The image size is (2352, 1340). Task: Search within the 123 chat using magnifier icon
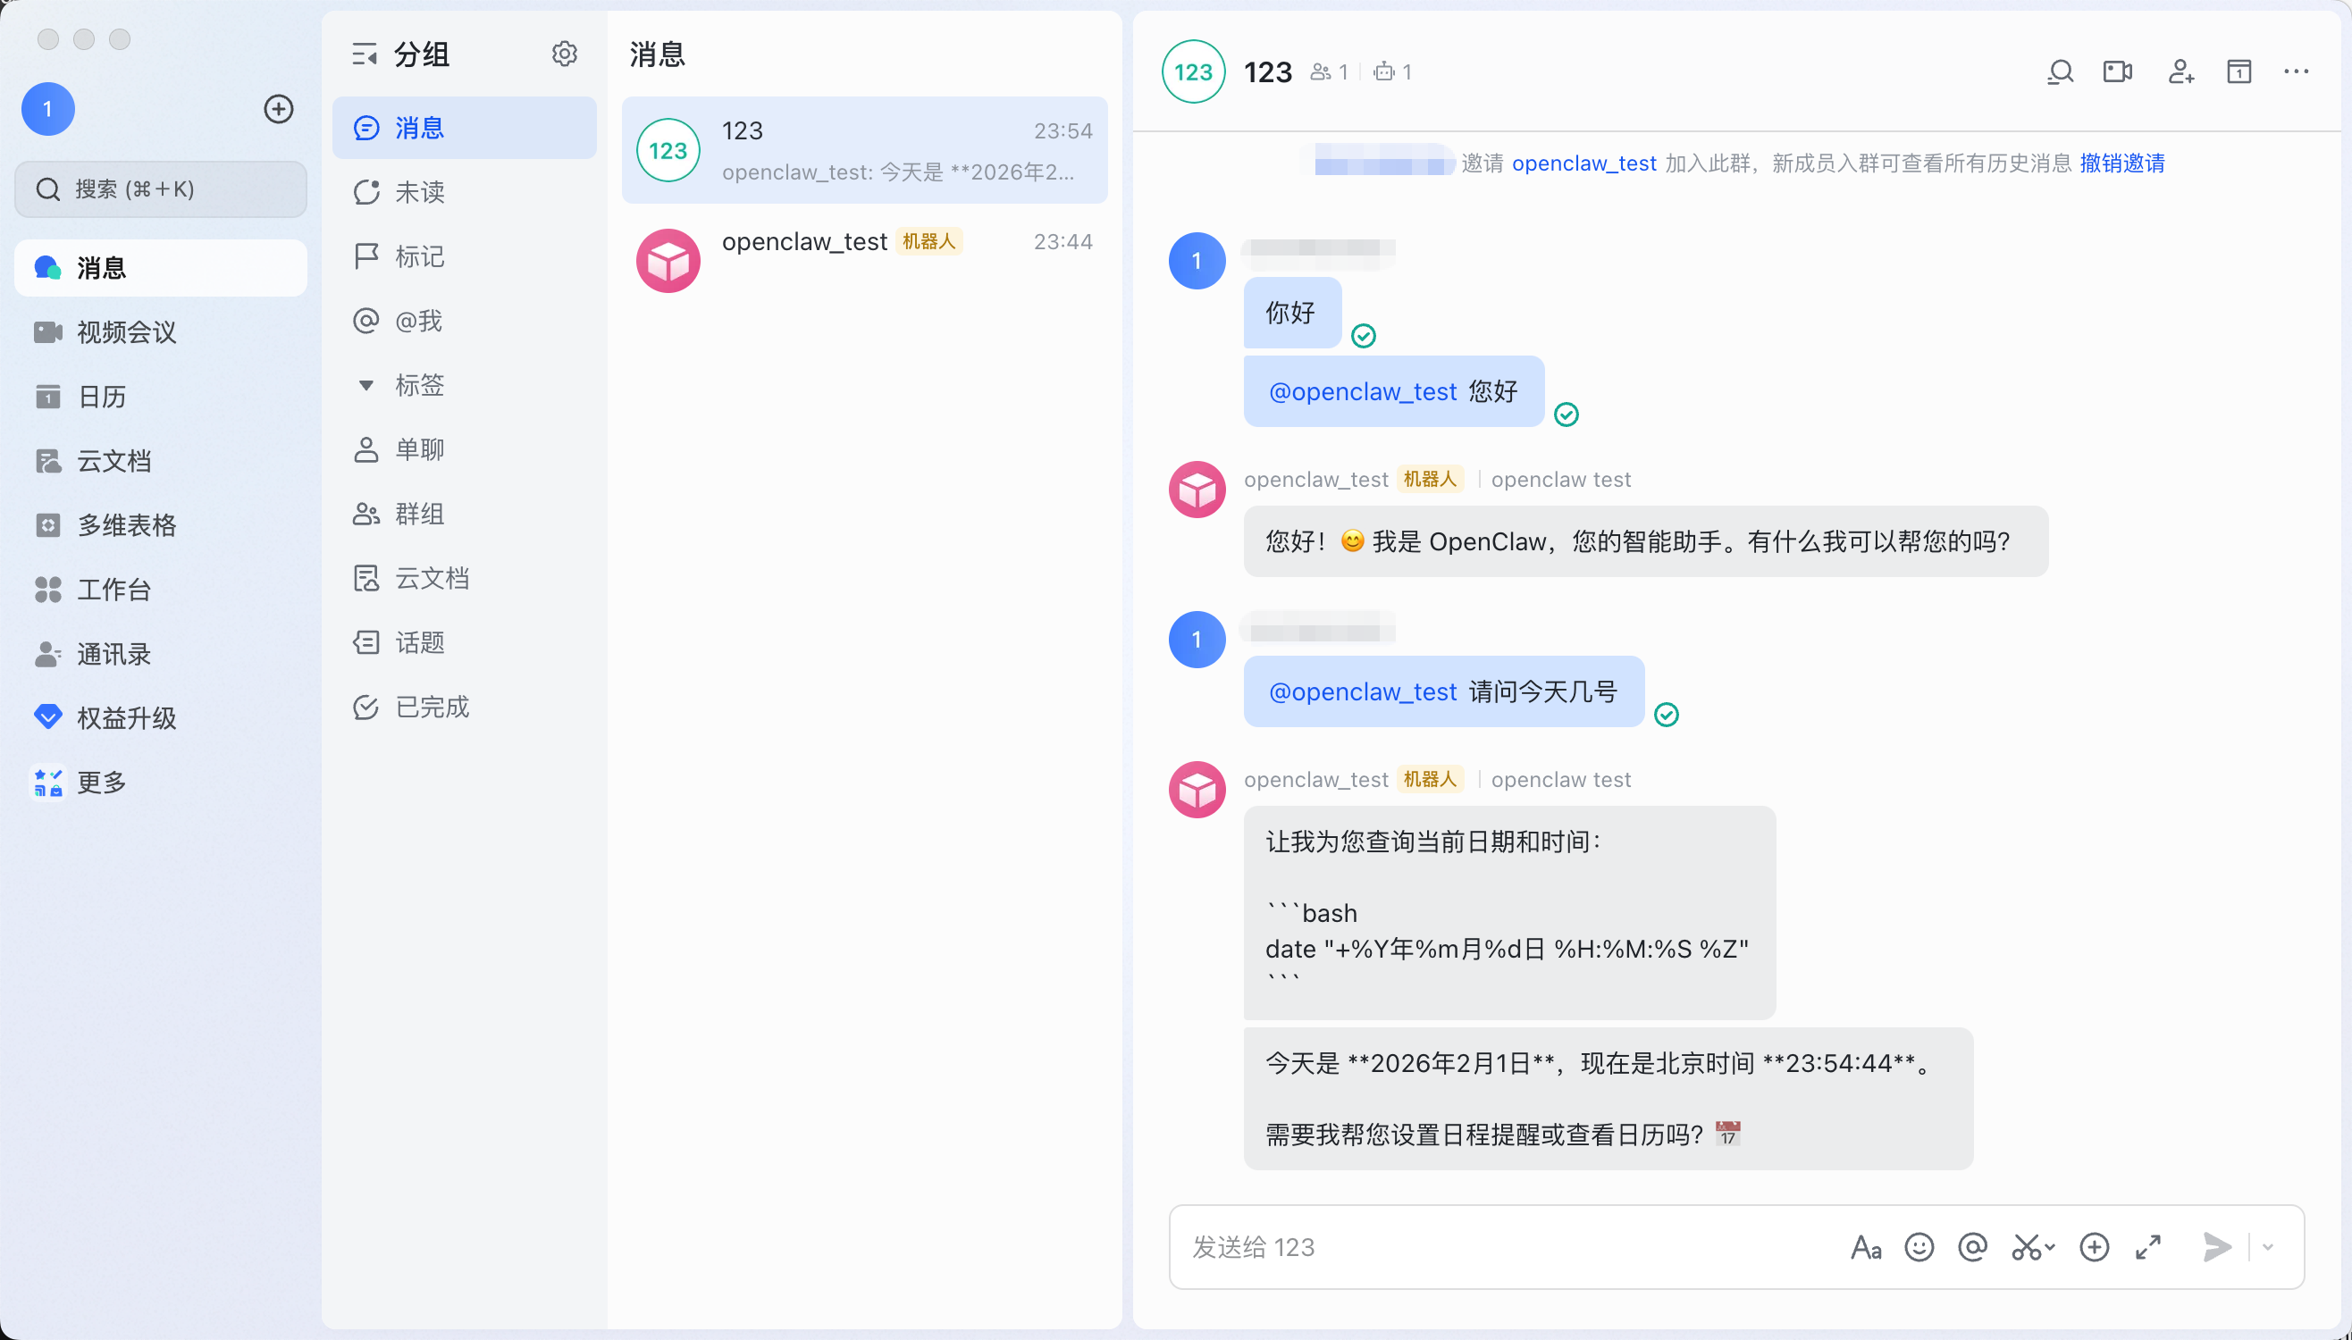pos(2059,71)
